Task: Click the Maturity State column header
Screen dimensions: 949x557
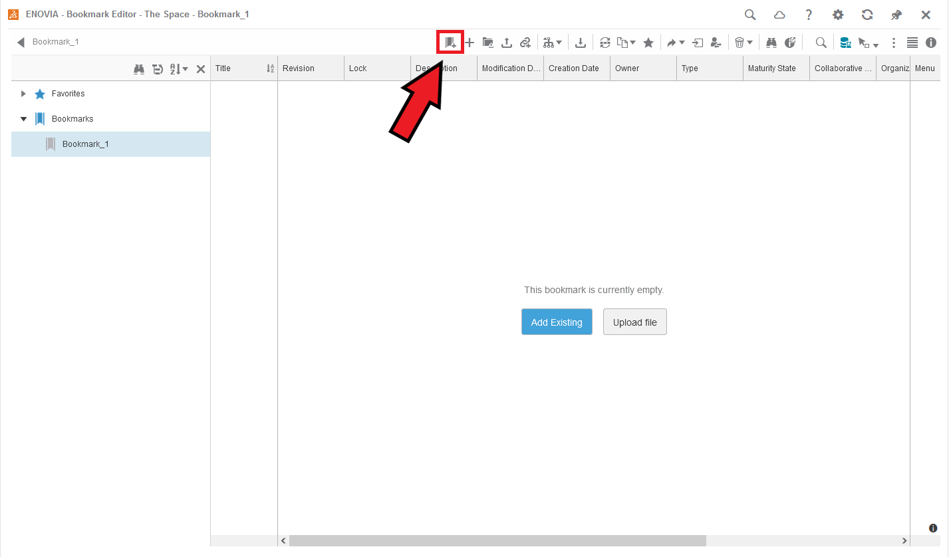Action: click(x=771, y=68)
